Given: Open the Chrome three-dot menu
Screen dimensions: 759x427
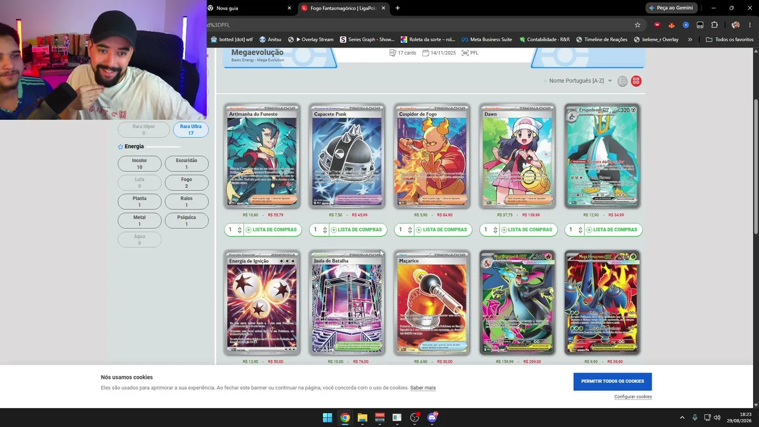Looking at the screenshot, I should pyautogui.click(x=750, y=25).
